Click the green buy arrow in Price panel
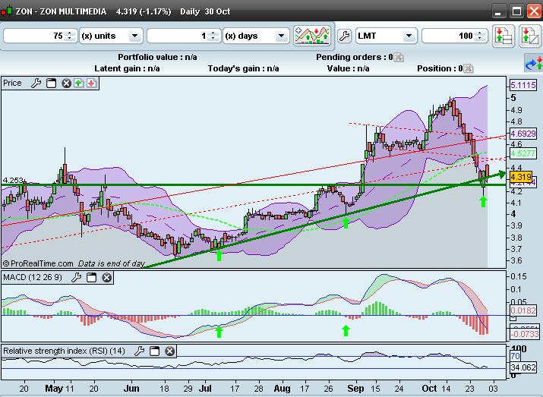 (x=79, y=83)
